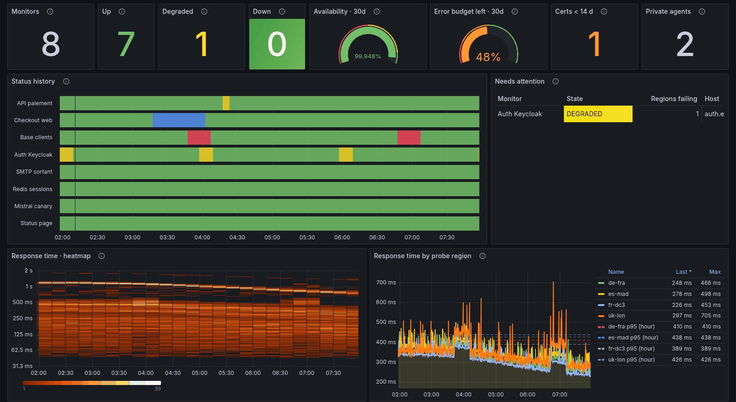The height and width of the screenshot is (402, 736).
Task: Show info tooltip for Up panel
Action: click(122, 11)
